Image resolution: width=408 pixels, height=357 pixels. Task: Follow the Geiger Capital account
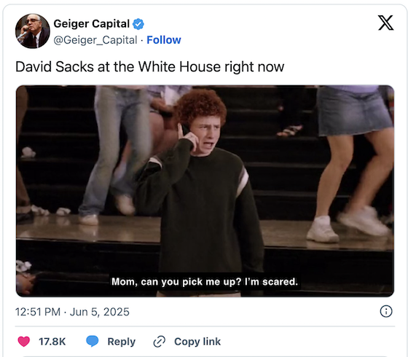click(164, 40)
